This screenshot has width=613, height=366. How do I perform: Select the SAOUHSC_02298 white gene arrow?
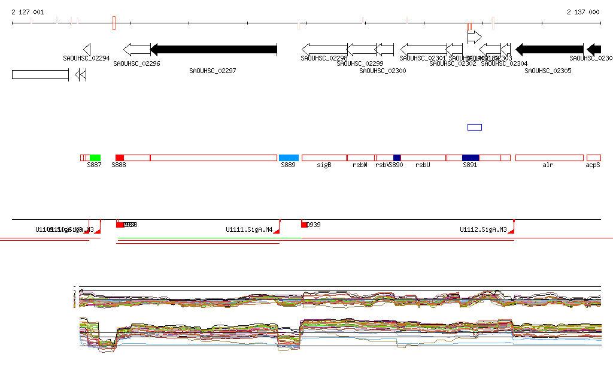[324, 49]
